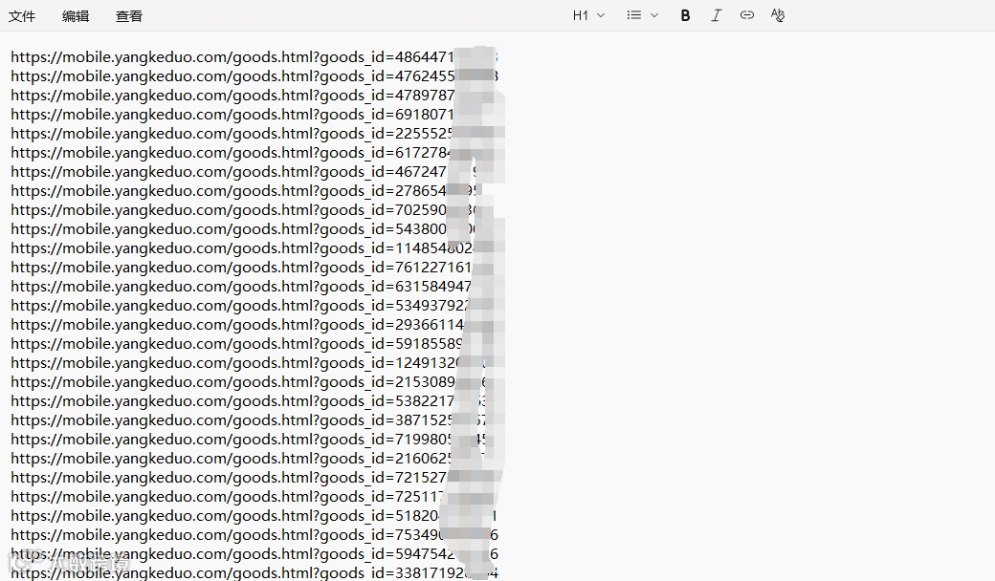Image resolution: width=995 pixels, height=581 pixels.
Task: Open the 编辑 menu
Action: pos(76,16)
